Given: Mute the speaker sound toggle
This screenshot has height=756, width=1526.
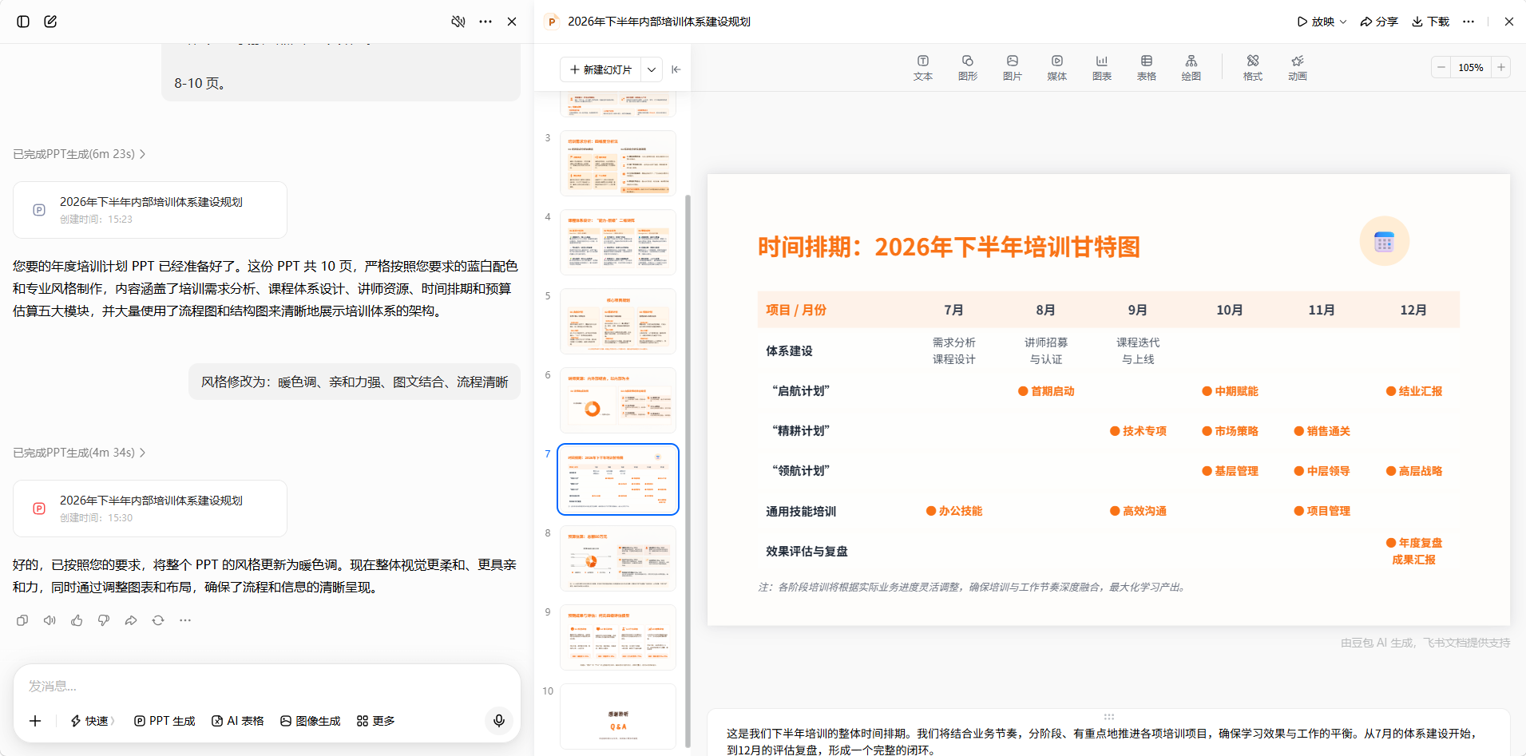Looking at the screenshot, I should 458,22.
